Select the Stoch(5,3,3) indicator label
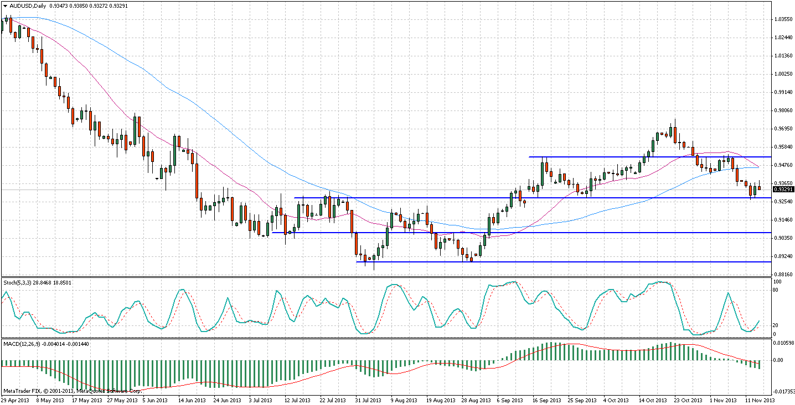Screen dimensions: 795x405 tap(18, 282)
